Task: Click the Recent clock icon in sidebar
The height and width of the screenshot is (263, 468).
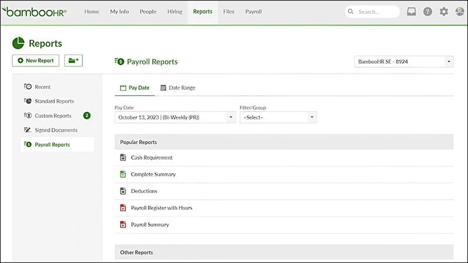Action: tap(27, 86)
